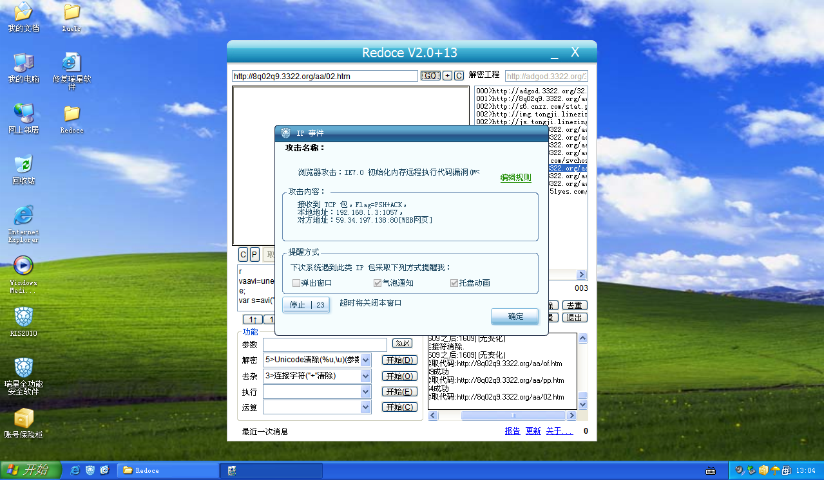This screenshot has width=824, height=480.
Task: Open Windows Media Player desktop icon
Action: tap(23, 275)
